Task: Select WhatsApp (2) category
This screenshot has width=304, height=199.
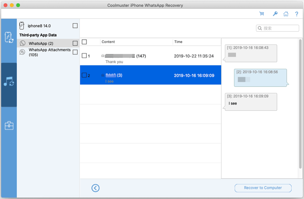Action: pos(48,43)
